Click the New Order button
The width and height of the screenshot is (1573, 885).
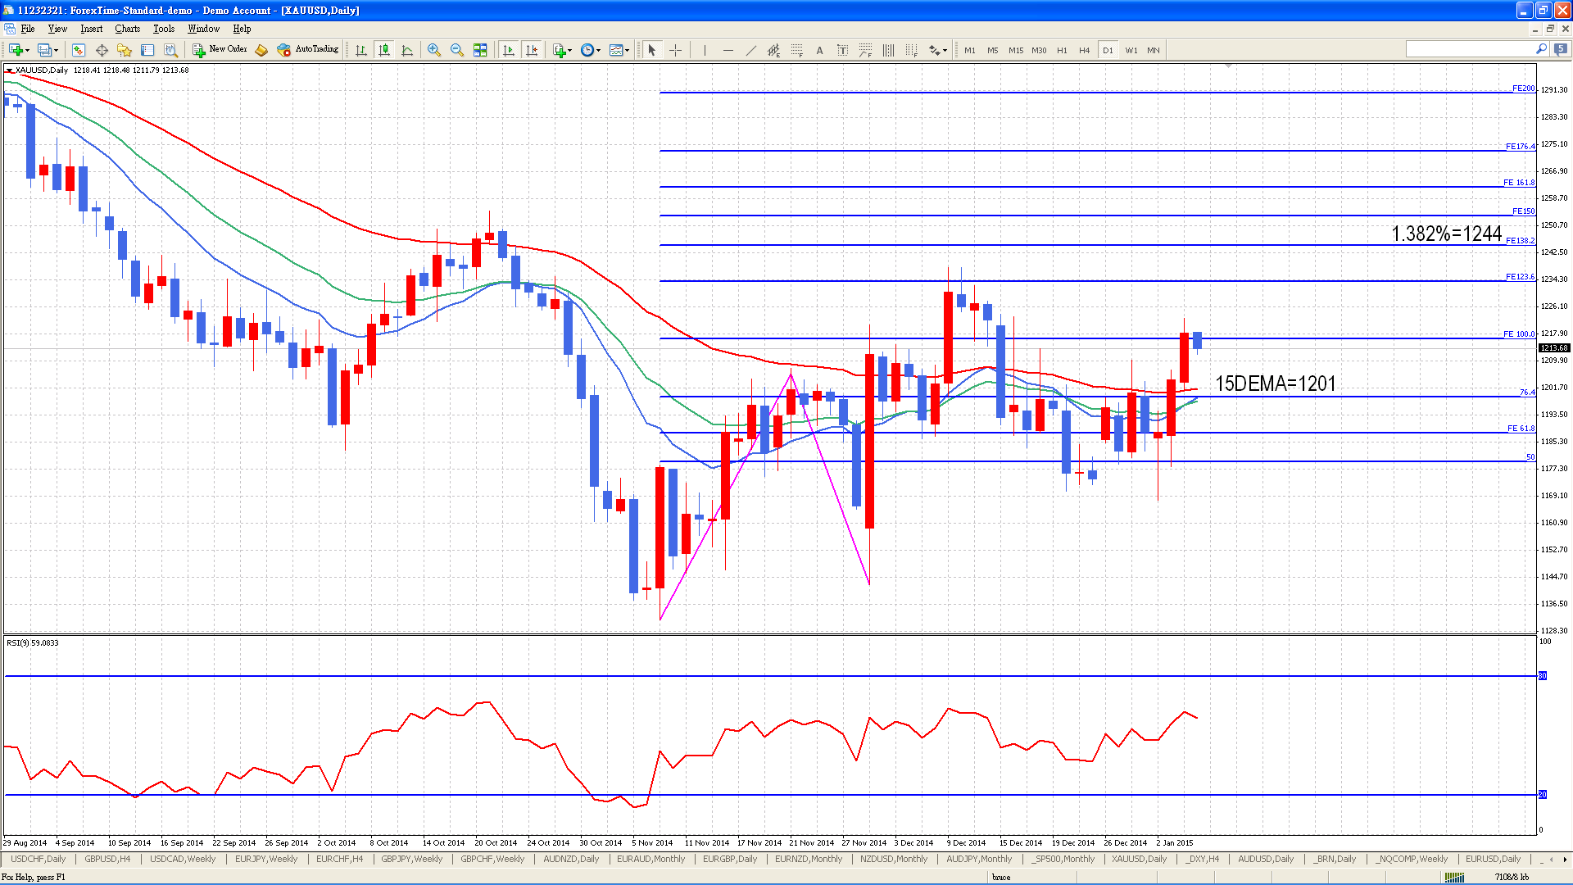pyautogui.click(x=220, y=50)
